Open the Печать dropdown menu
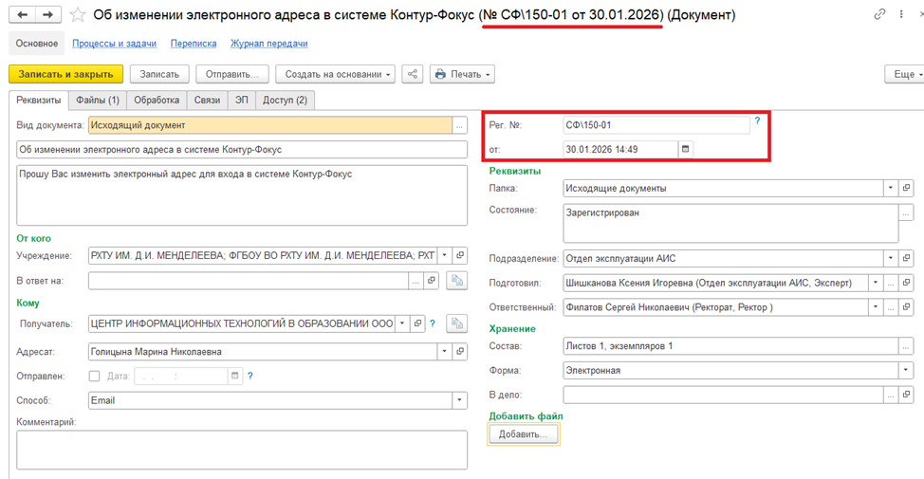The height and width of the screenshot is (479, 924). pos(462,74)
